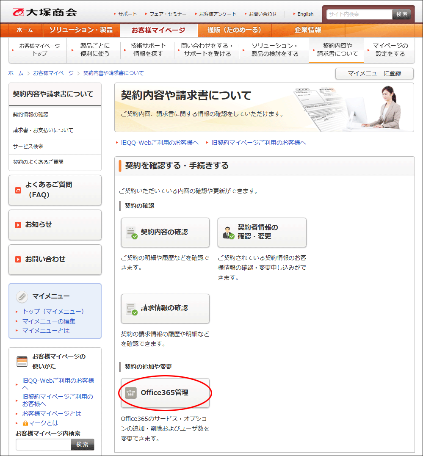Click the 契約内容の確認 document icon
The width and height of the screenshot is (423, 456).
click(132, 232)
